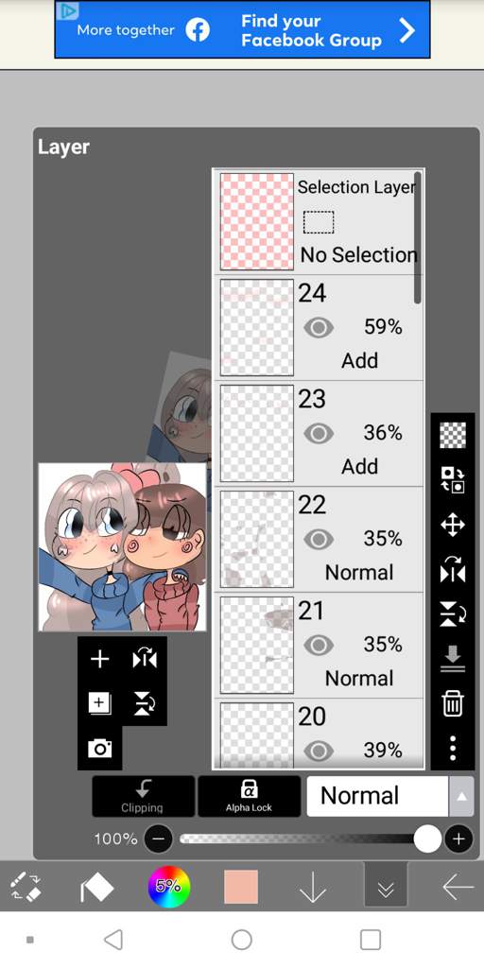Enable Clipping for the current layer
This screenshot has height=968, width=484.
(144, 796)
